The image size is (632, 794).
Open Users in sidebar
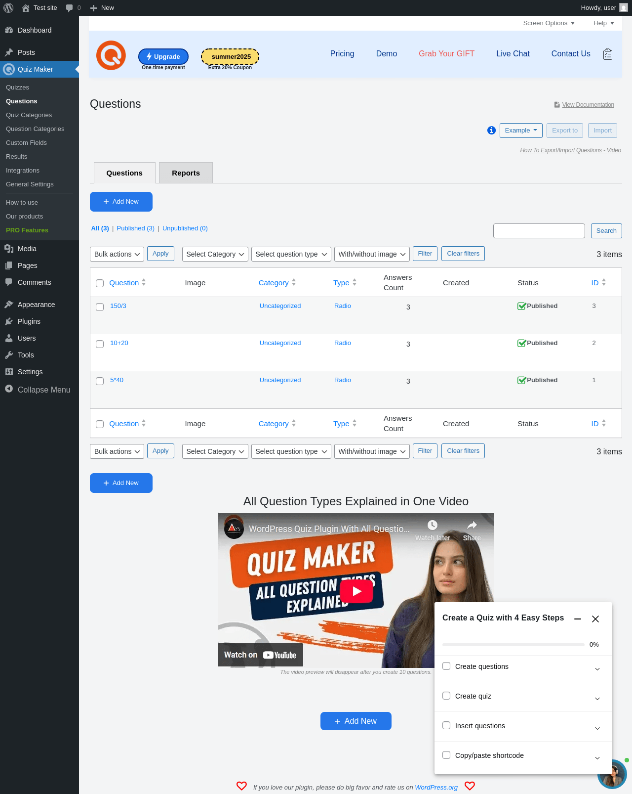39,338
